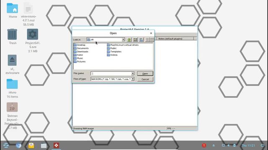Expand the Files of type dropdown

click(133, 79)
